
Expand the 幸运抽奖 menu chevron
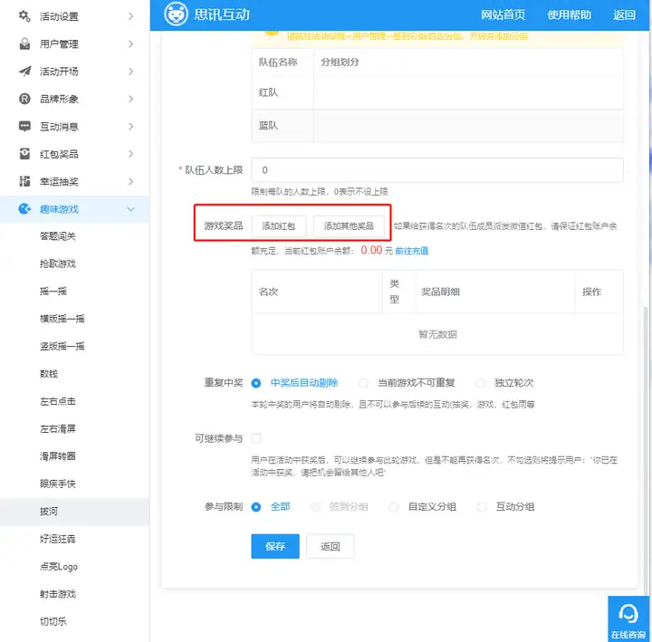pyautogui.click(x=131, y=181)
